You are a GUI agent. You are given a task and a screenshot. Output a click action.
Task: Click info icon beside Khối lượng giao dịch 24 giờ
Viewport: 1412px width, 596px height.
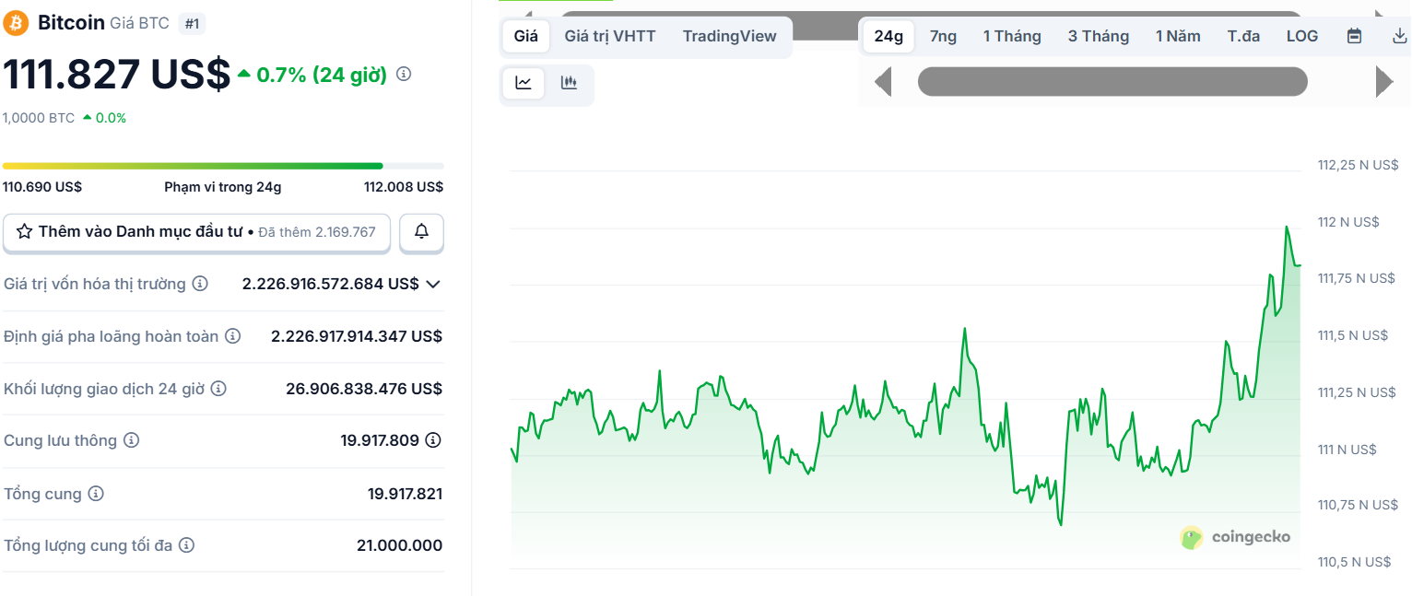[x=220, y=388]
